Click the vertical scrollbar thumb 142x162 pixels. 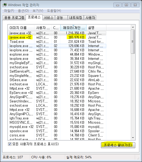point(133,42)
